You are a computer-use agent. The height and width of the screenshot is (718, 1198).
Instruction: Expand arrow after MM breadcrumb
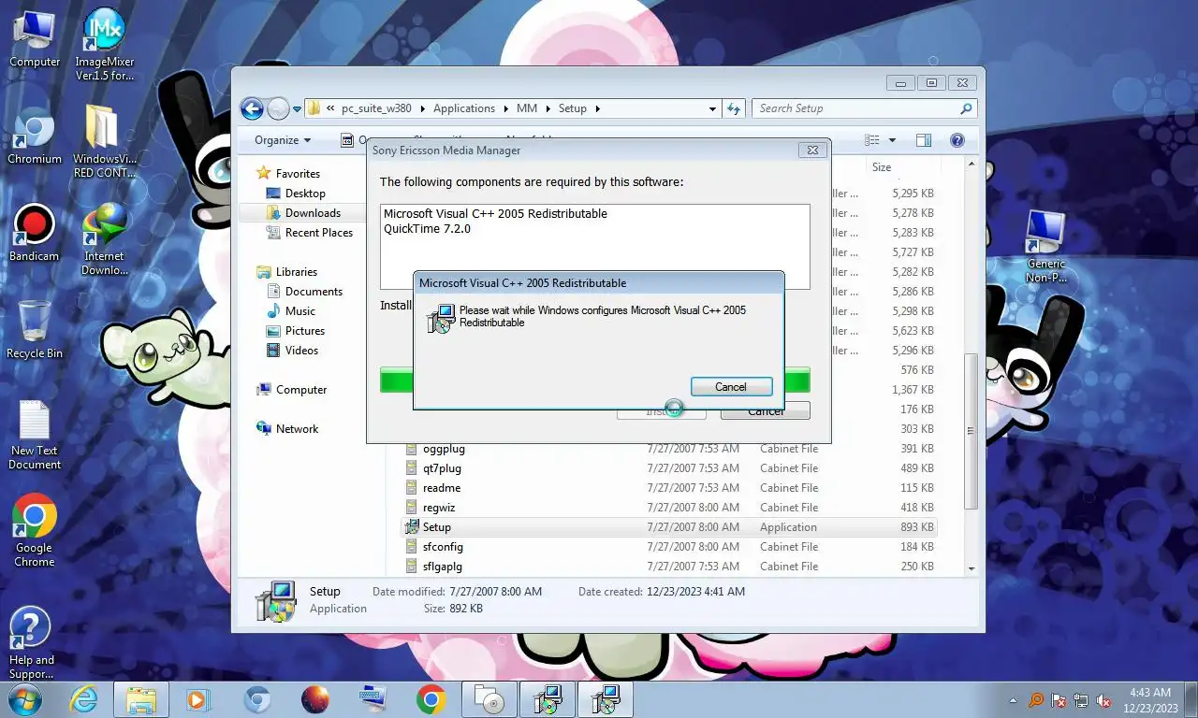tap(547, 108)
